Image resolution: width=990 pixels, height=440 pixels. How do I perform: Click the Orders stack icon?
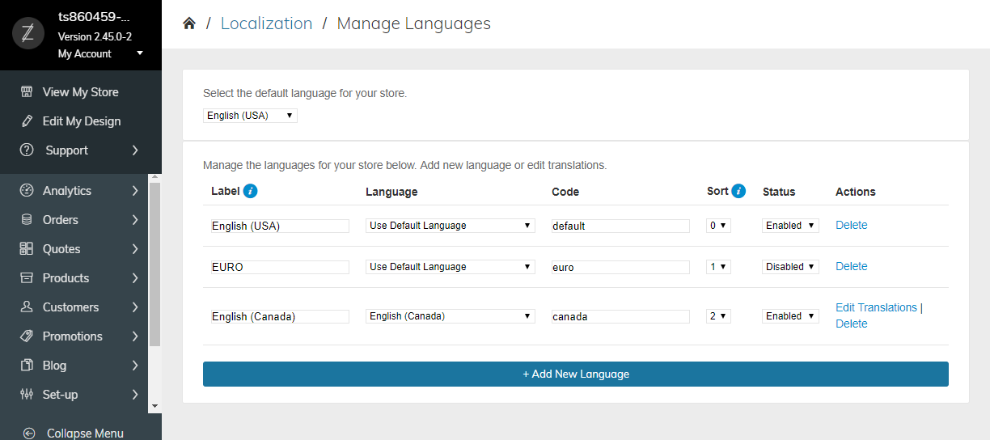click(x=27, y=220)
